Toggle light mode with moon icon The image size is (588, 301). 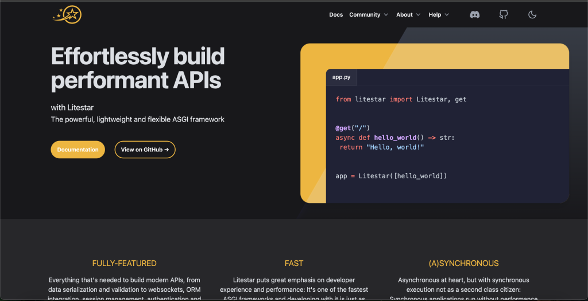(x=532, y=15)
